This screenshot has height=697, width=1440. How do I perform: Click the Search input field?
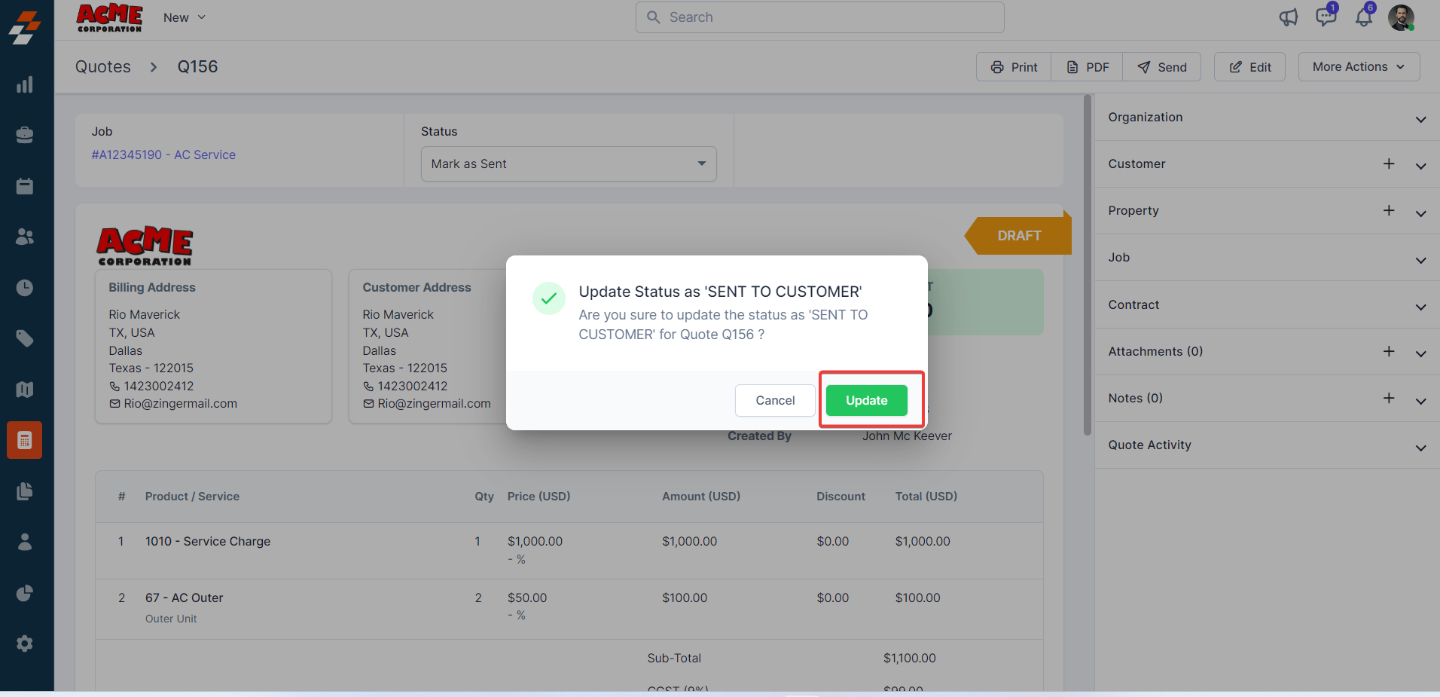[820, 17]
